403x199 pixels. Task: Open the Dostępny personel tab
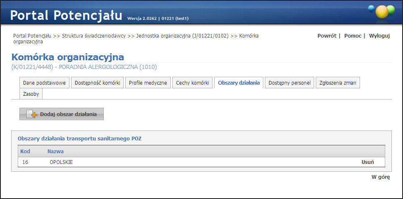click(289, 83)
